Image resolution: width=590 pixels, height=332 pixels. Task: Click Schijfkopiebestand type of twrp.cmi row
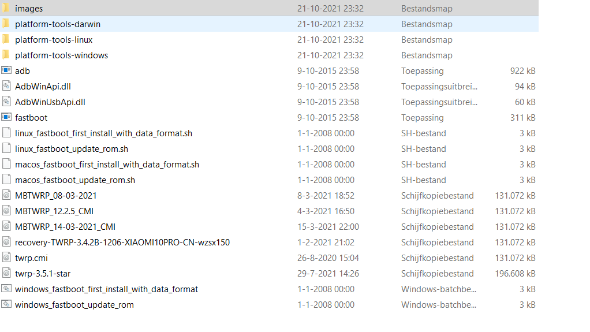437,258
